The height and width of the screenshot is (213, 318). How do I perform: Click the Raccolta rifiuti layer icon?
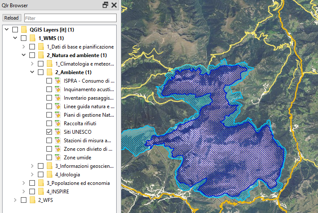click(x=58, y=124)
